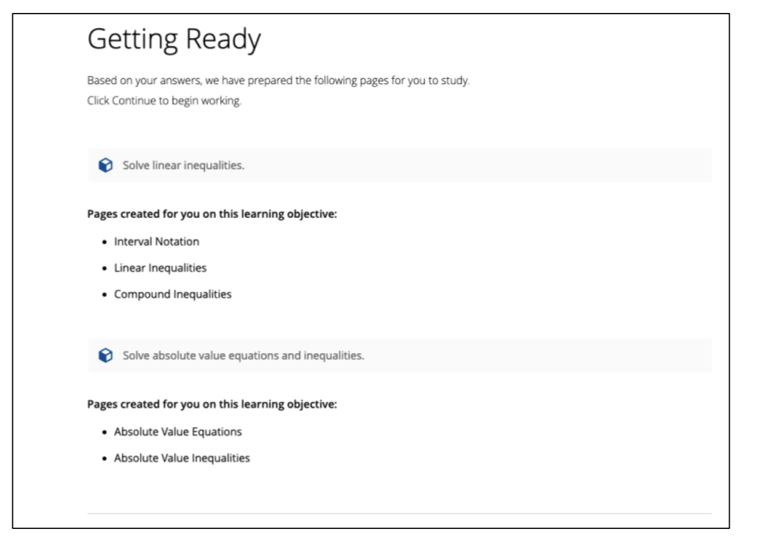Open the Absolute Value Inequalities page
The image size is (759, 545).
pos(182,458)
